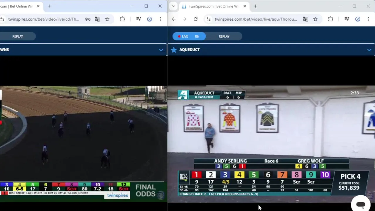Open the profile avatar in right window

pyautogui.click(x=358, y=19)
